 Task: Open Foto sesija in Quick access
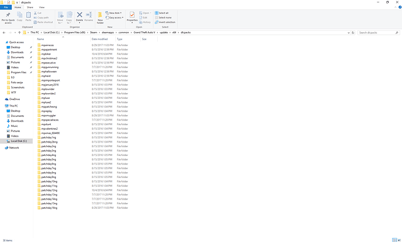(15, 83)
